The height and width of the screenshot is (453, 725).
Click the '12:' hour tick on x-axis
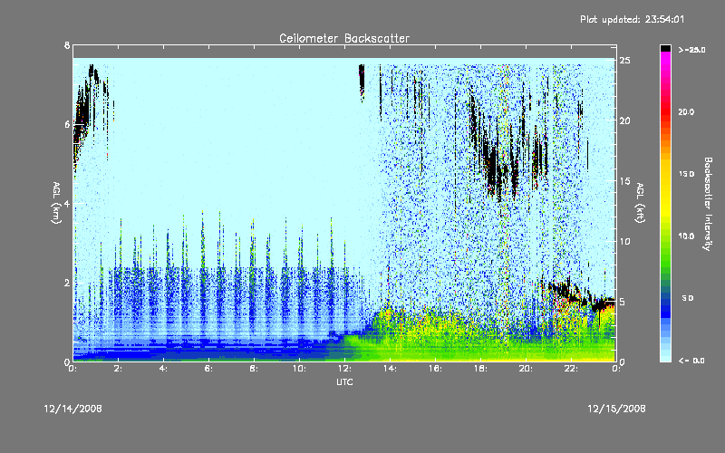(x=345, y=369)
